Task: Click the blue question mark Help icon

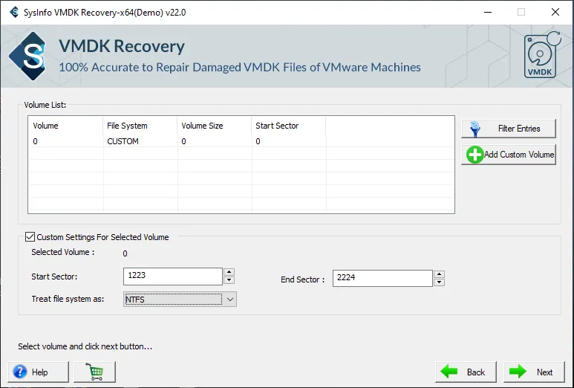Action: (x=20, y=372)
